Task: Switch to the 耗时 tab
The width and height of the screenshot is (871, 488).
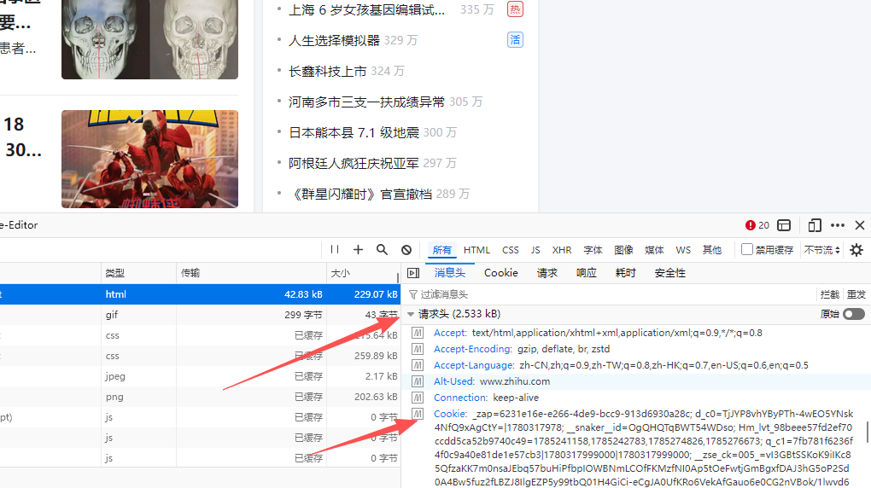Action: point(625,273)
